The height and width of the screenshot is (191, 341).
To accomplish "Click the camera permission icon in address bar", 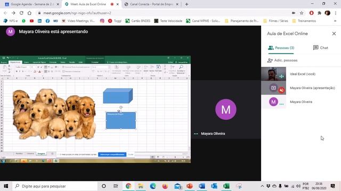I will (x=294, y=13).
